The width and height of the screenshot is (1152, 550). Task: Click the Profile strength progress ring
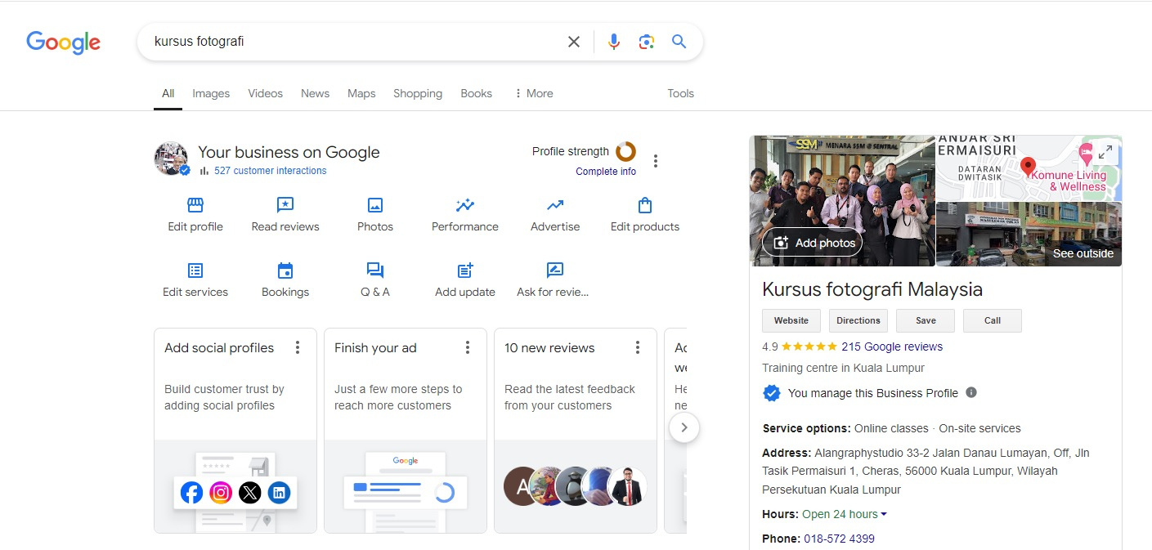point(625,151)
